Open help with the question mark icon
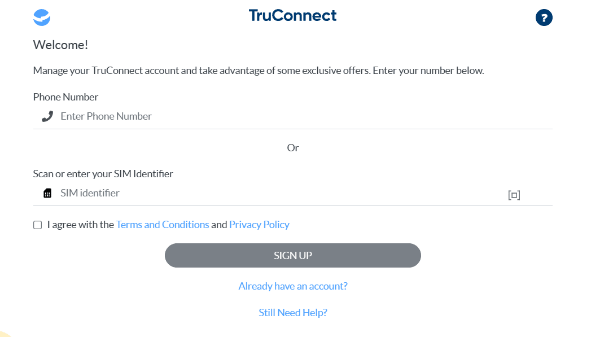 pos(544,17)
